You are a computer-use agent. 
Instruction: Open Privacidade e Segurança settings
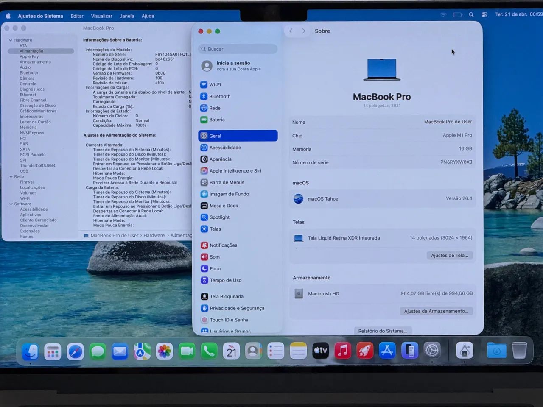pos(238,308)
